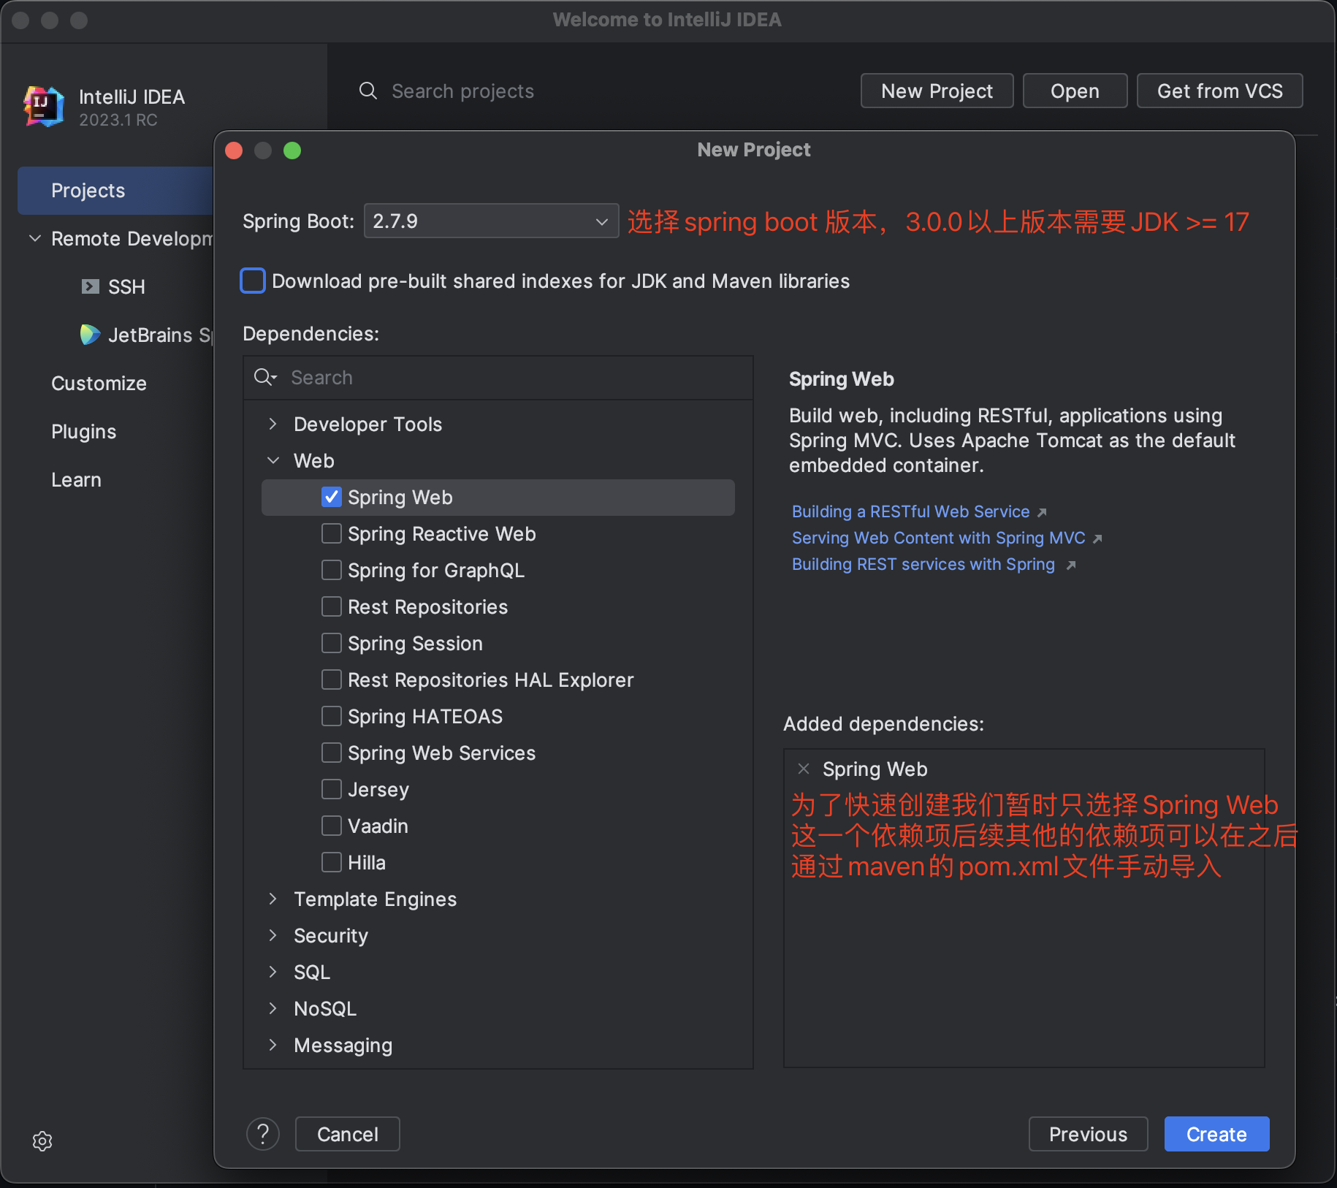Tick the Rest Repositories checkbox
The height and width of the screenshot is (1188, 1337).
coord(332,606)
